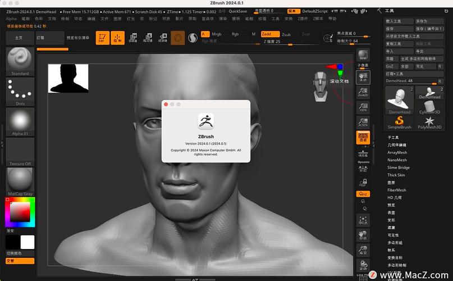This screenshot has height=281, width=453.
Task: Open the 工具 menu in menu bar
Action: click(275, 19)
